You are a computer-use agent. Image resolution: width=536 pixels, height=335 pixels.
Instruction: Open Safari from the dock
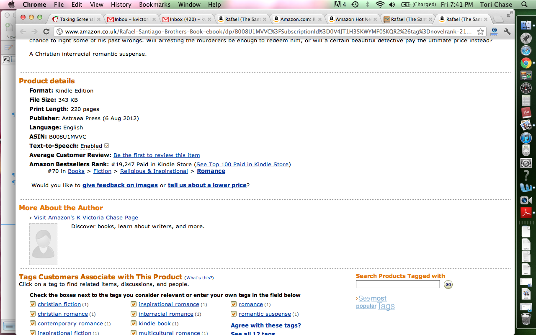526,51
